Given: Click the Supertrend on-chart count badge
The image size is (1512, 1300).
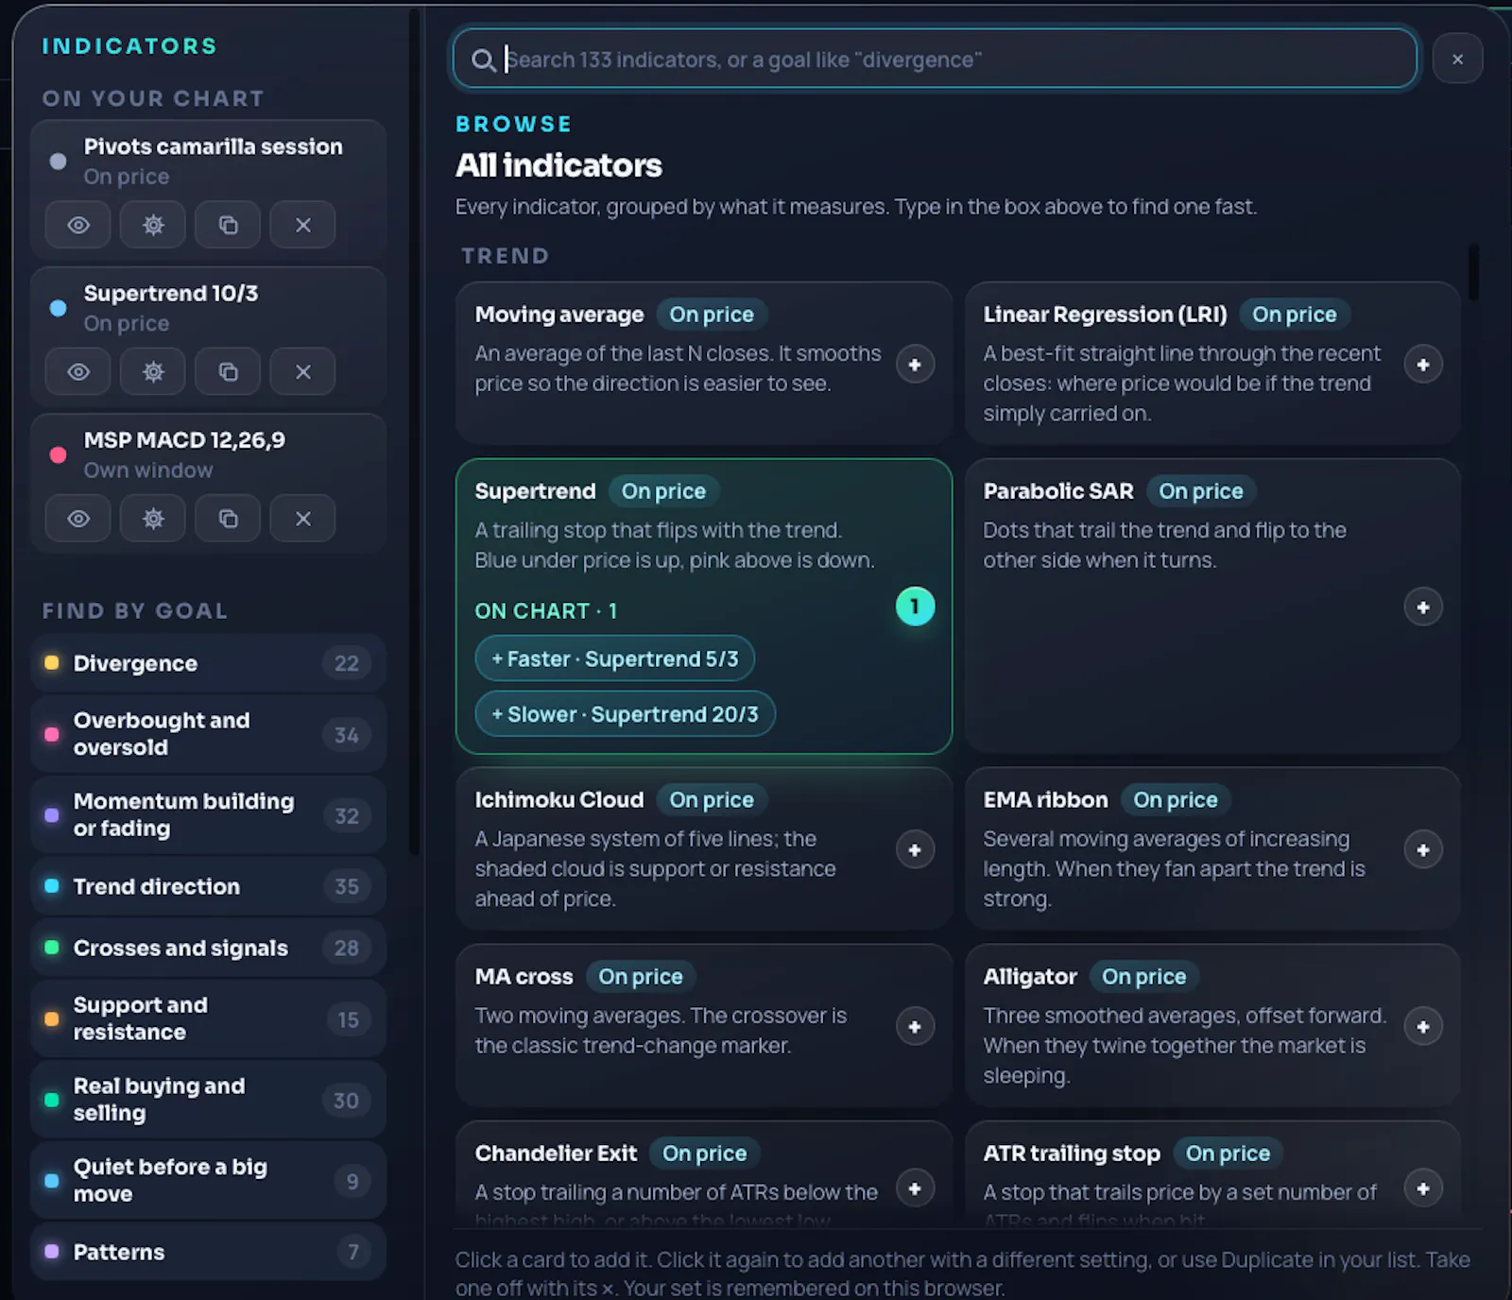Looking at the screenshot, I should click(x=915, y=607).
